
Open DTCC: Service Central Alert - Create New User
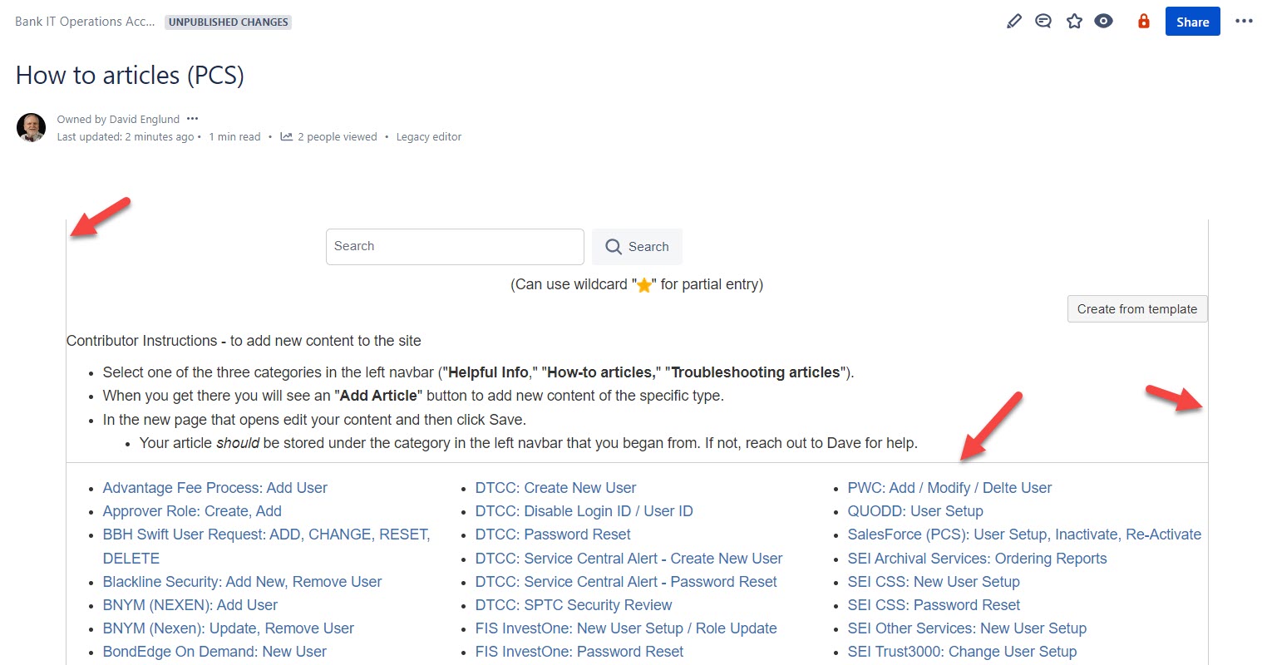pos(629,559)
